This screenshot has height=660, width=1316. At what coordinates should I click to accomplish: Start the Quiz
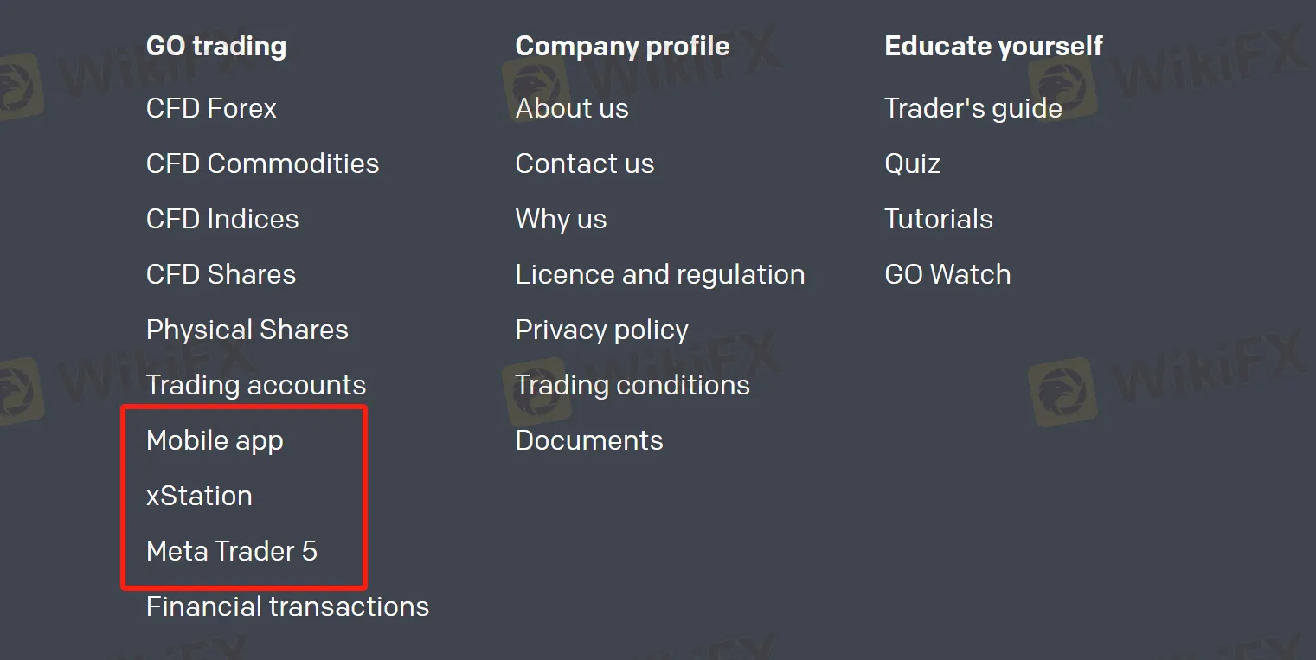(x=912, y=163)
